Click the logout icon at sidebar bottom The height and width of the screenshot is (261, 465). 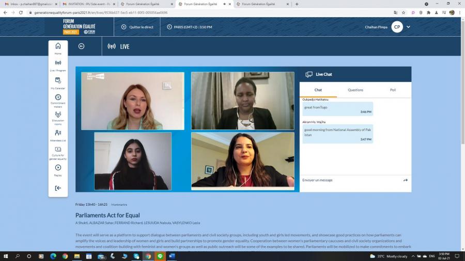(58, 188)
